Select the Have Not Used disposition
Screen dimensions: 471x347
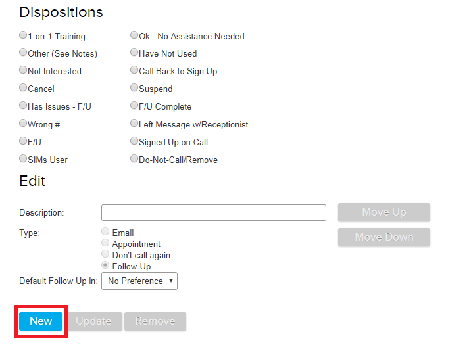pos(134,53)
